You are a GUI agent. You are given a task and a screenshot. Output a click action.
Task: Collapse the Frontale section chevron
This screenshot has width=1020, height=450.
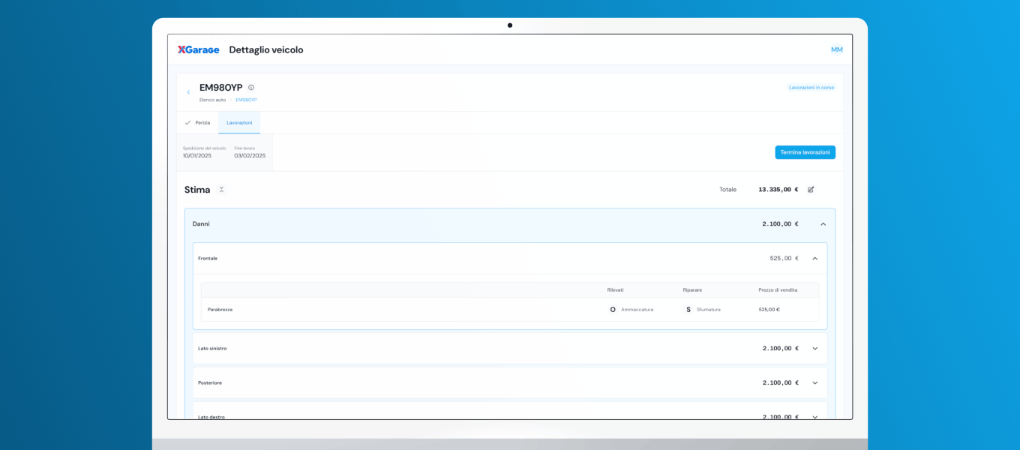coord(815,259)
